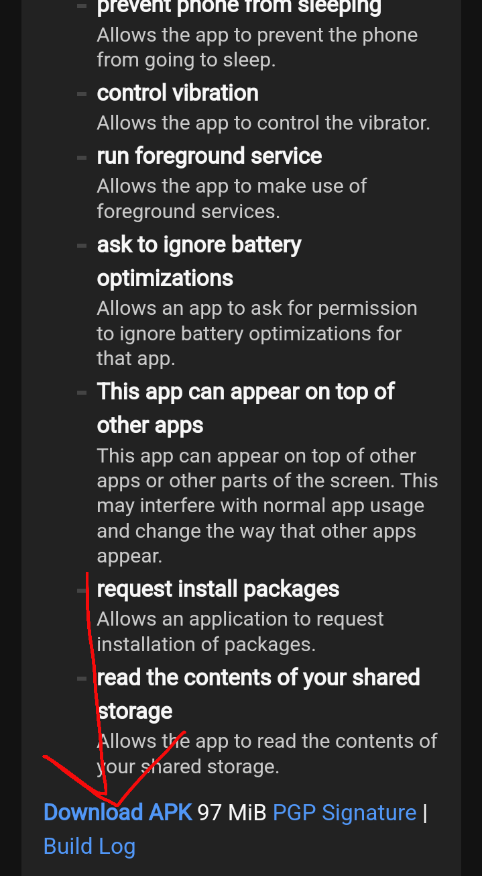
Task: Click the 97 MiB file size text
Action: click(x=232, y=812)
